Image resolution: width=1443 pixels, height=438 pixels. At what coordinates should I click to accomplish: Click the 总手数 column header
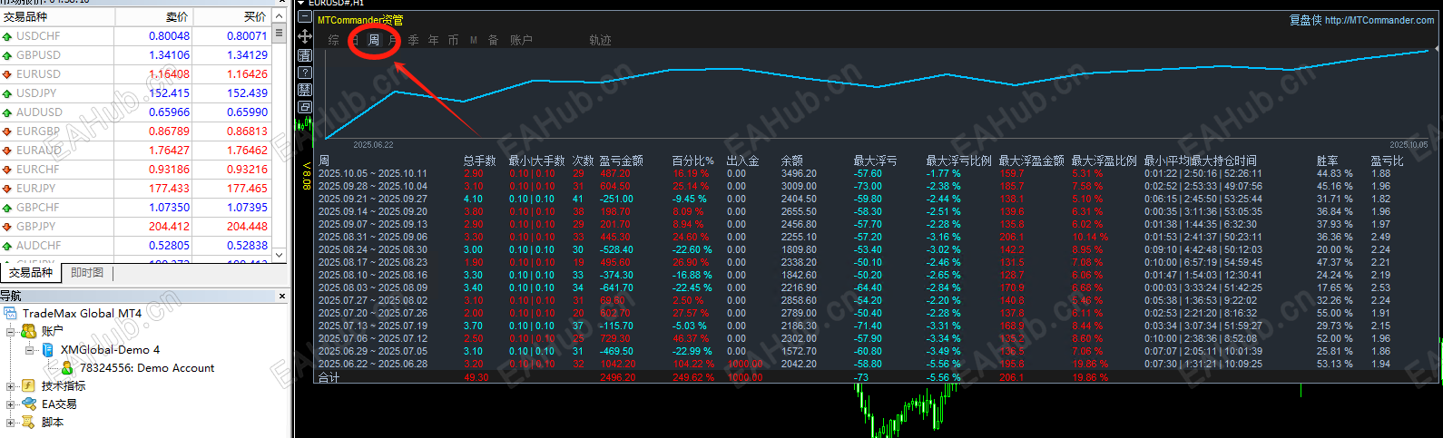479,161
